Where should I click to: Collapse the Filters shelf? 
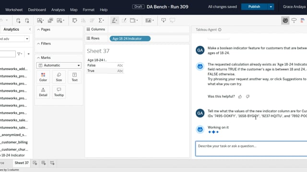[x=38, y=43]
